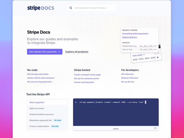184x138 pixels.
Task: Choose the Open an invoice option
Action: point(37,108)
